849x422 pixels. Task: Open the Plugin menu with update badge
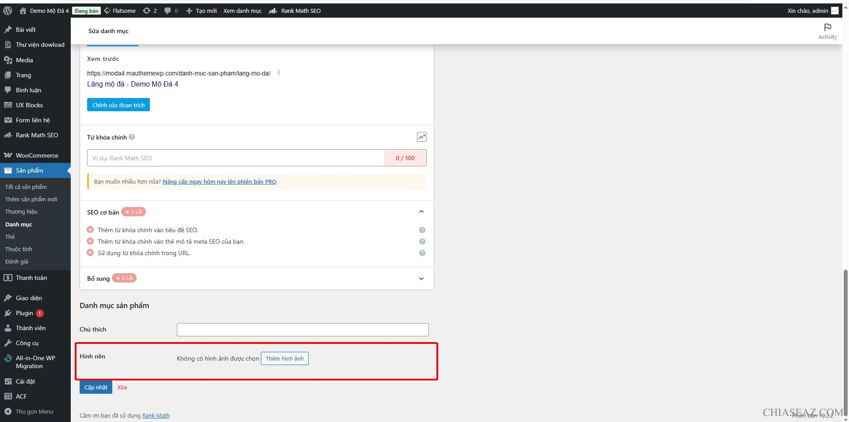coord(25,313)
